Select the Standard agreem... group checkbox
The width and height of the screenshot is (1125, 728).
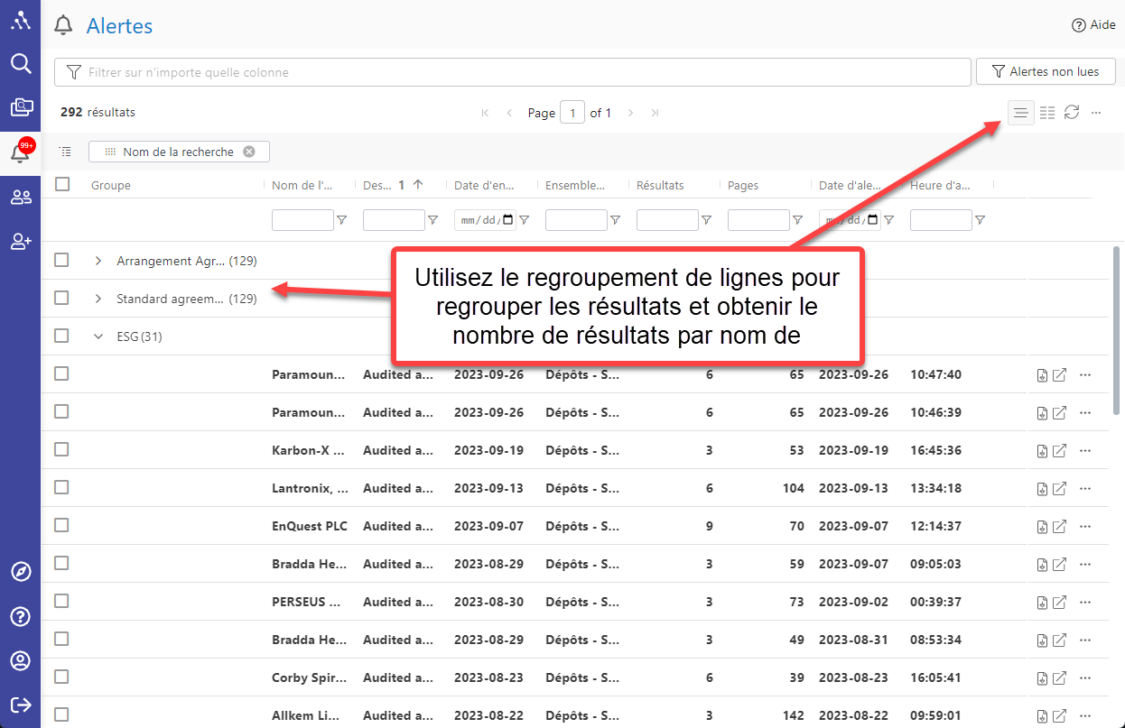tap(61, 298)
